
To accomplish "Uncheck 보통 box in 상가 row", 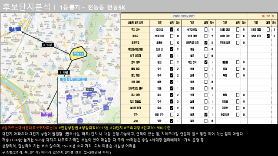I will coord(205,114).
